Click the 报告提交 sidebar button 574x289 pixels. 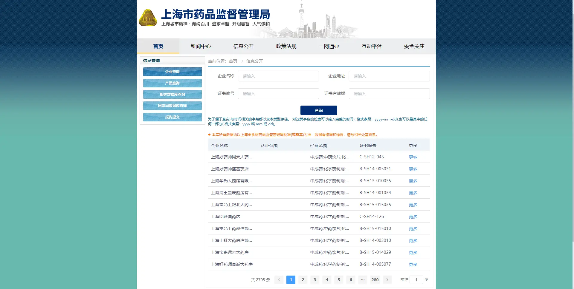172,117
